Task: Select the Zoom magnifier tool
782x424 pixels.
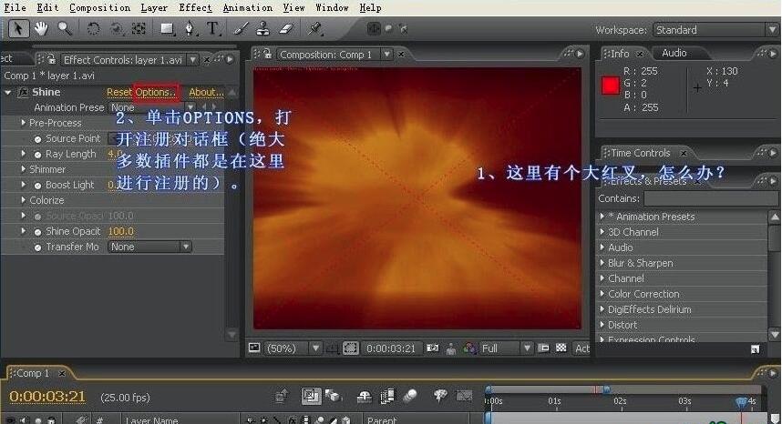Action: (x=64, y=28)
